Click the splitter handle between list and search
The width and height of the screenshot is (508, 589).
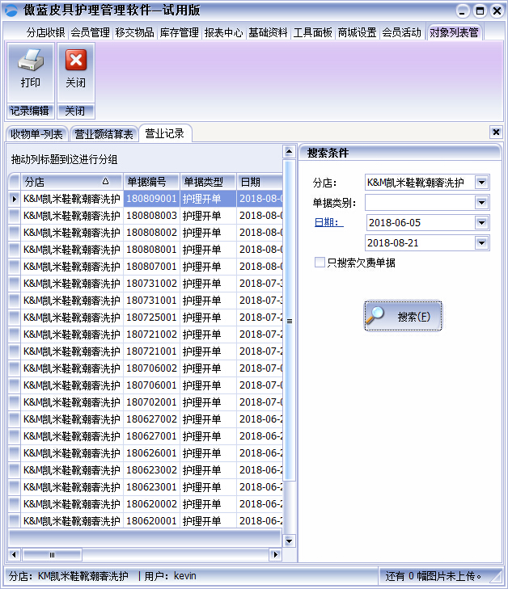point(289,321)
